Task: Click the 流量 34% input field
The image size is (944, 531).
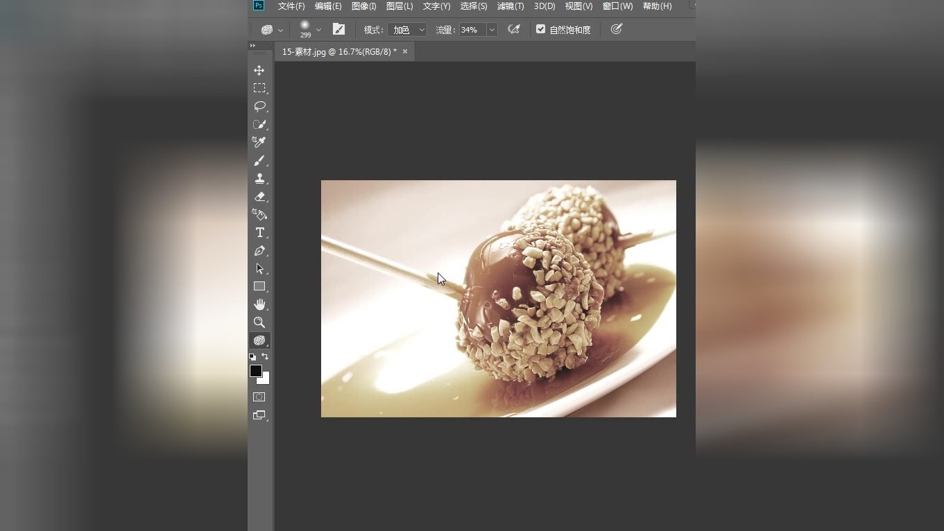Action: click(x=473, y=30)
